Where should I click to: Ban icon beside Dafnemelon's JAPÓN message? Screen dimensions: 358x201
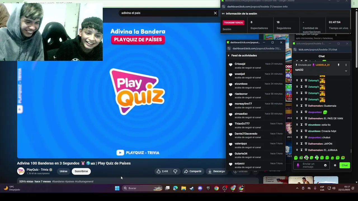coord(306,144)
